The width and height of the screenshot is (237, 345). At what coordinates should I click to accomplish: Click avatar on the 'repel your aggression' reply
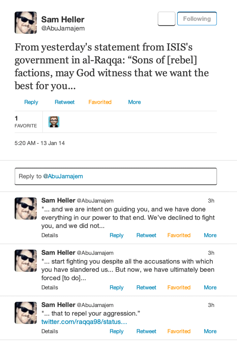[26, 313]
